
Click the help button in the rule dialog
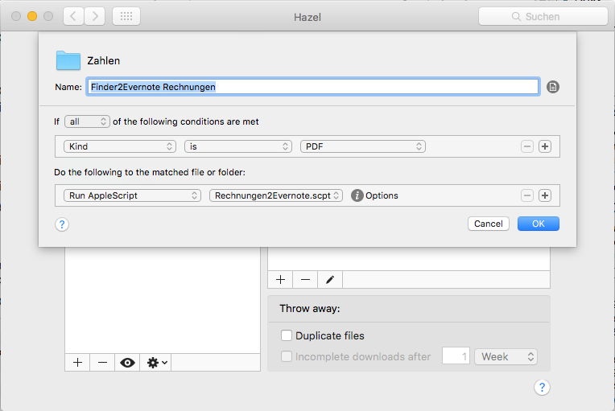click(62, 224)
